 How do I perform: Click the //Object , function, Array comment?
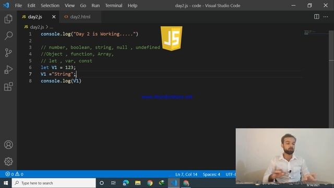pyautogui.click(x=77, y=54)
